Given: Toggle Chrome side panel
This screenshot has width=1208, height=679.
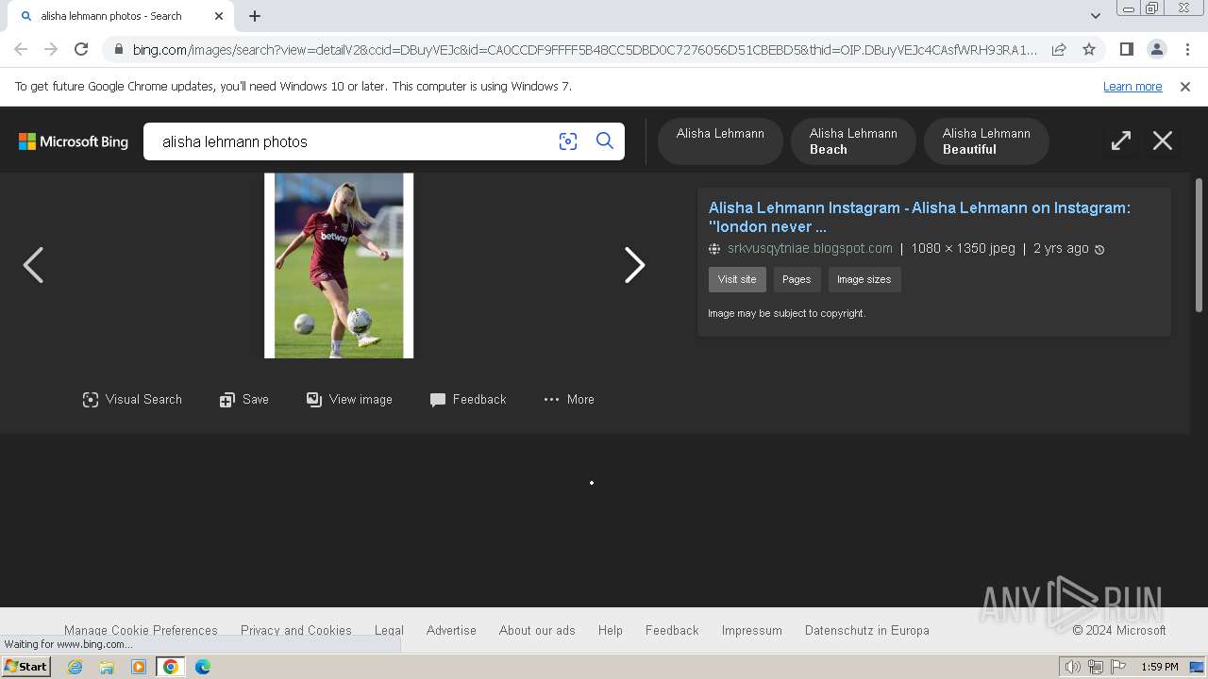Looking at the screenshot, I should (x=1126, y=50).
